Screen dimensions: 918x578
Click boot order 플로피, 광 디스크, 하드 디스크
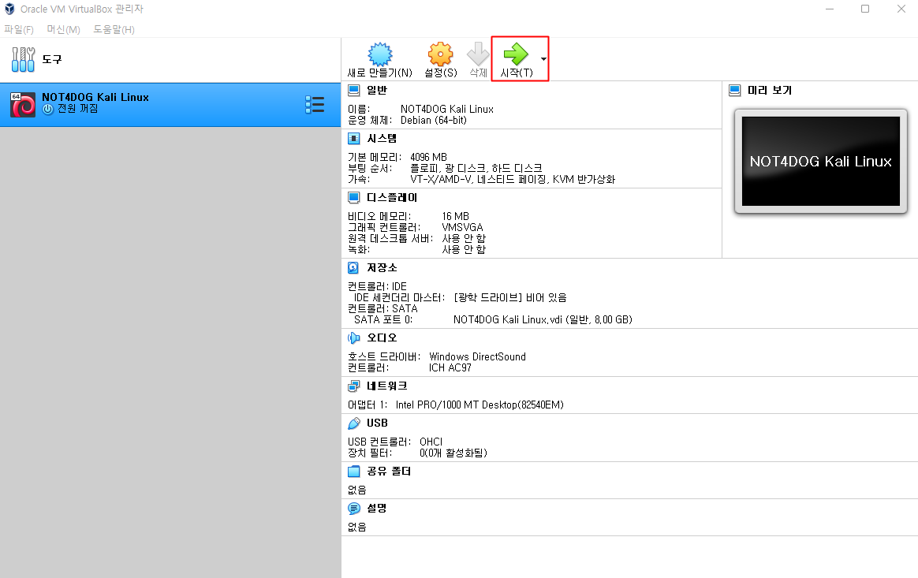pyautogui.click(x=476, y=168)
